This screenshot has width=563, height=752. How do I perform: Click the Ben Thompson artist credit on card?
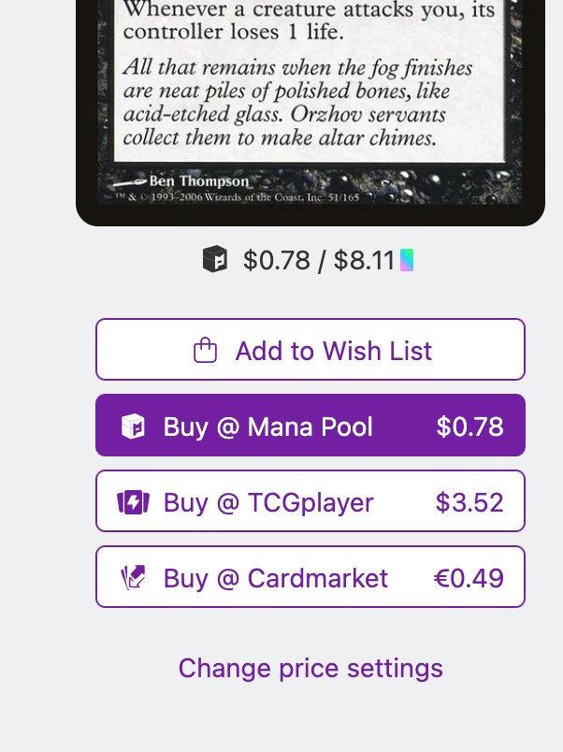[x=198, y=181]
